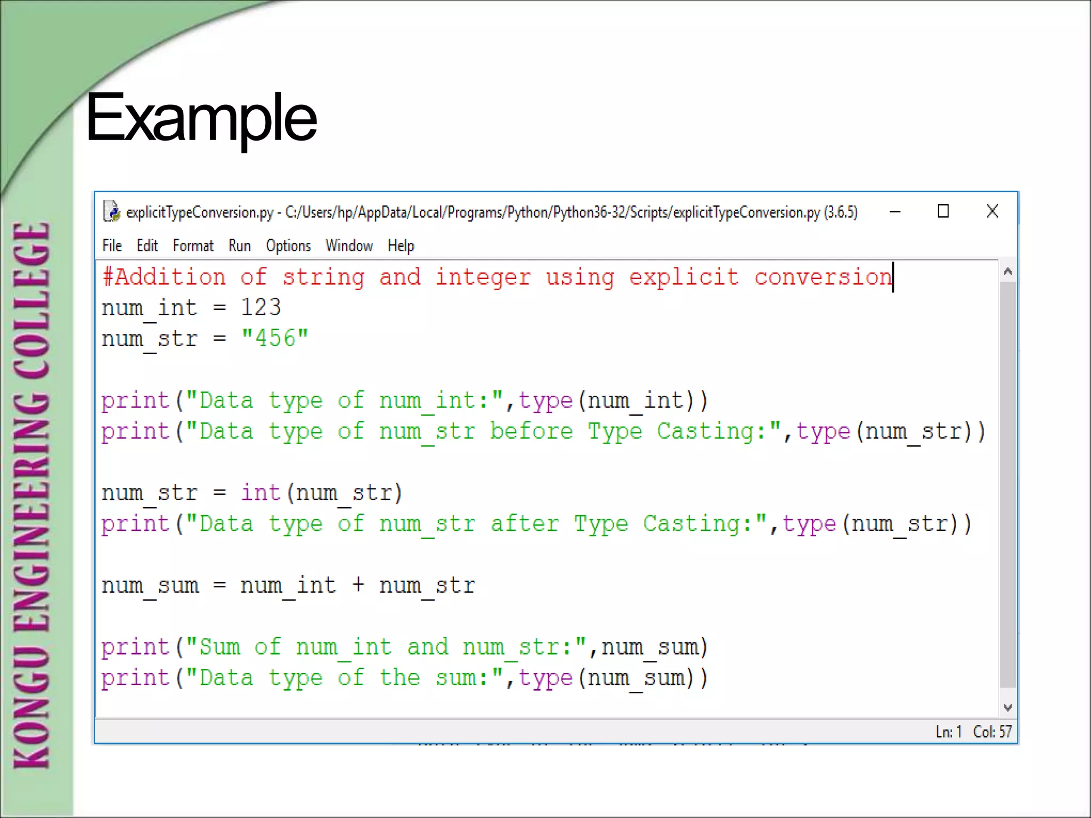The width and height of the screenshot is (1091, 818).
Task: Click the scrollbar down arrow
Action: click(x=1007, y=708)
